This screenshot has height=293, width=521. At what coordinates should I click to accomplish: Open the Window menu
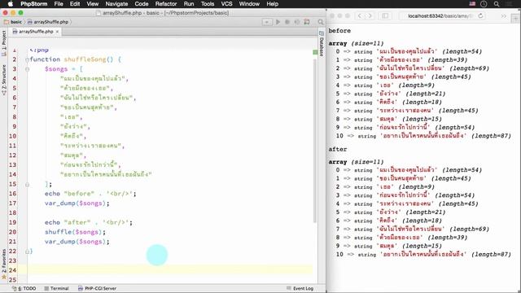pyautogui.click(x=249, y=4)
